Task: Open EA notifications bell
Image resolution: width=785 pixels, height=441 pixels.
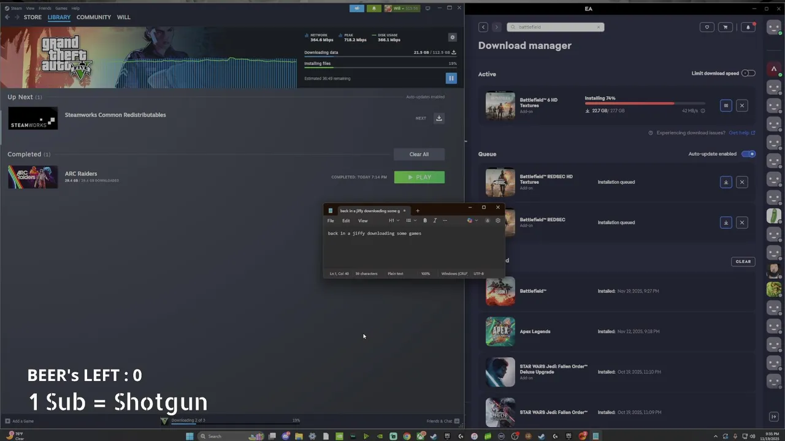Action: click(748, 27)
